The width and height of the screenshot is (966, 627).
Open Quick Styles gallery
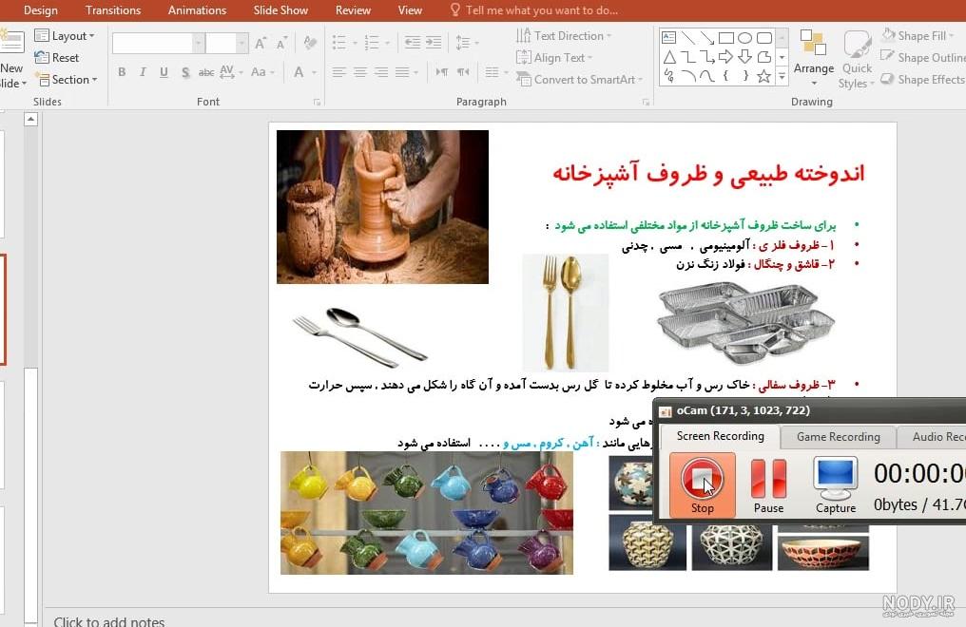[x=857, y=59]
